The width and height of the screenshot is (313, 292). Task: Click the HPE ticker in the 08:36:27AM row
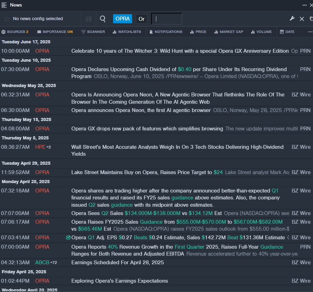click(40, 147)
